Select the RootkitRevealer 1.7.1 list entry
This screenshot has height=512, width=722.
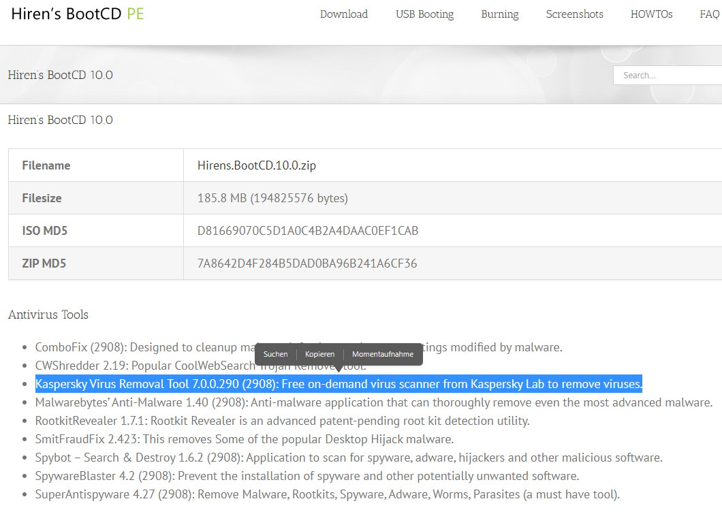(x=282, y=421)
